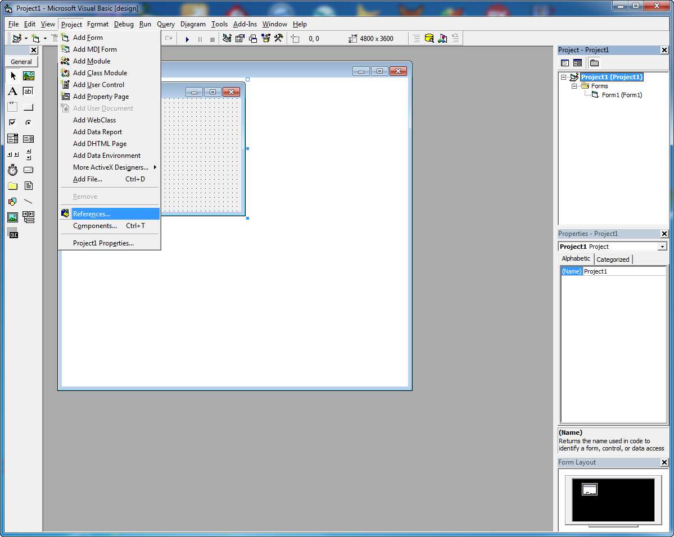Open Properties Window from toolbar
674x537 pixels.
point(240,39)
